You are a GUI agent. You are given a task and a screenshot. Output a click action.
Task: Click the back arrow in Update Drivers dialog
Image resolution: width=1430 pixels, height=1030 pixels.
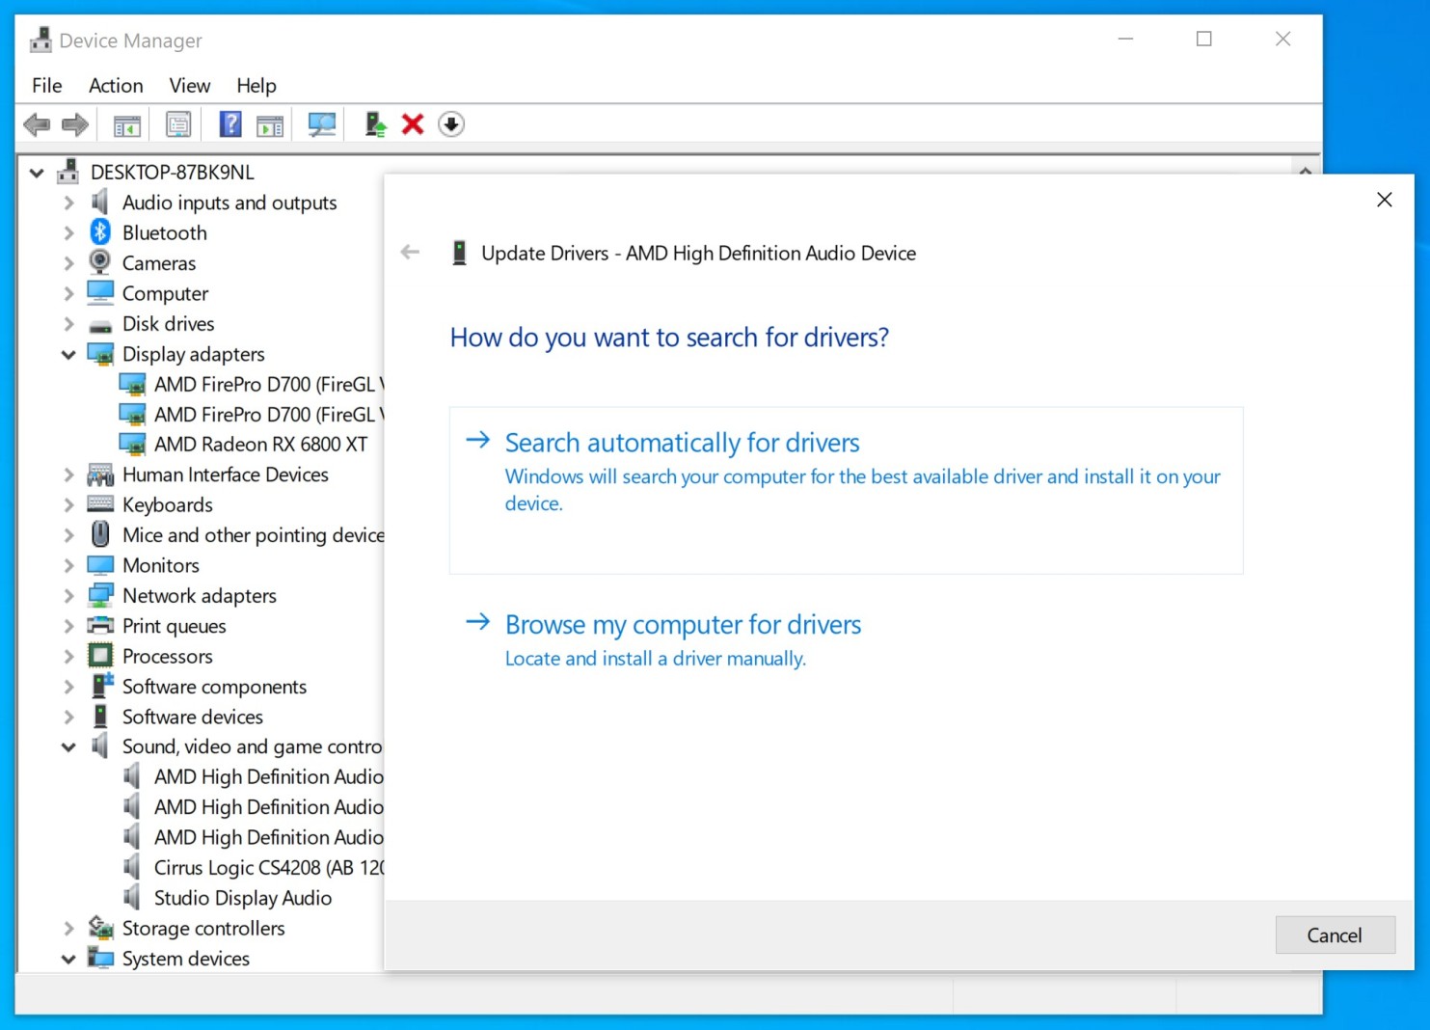pos(411,253)
